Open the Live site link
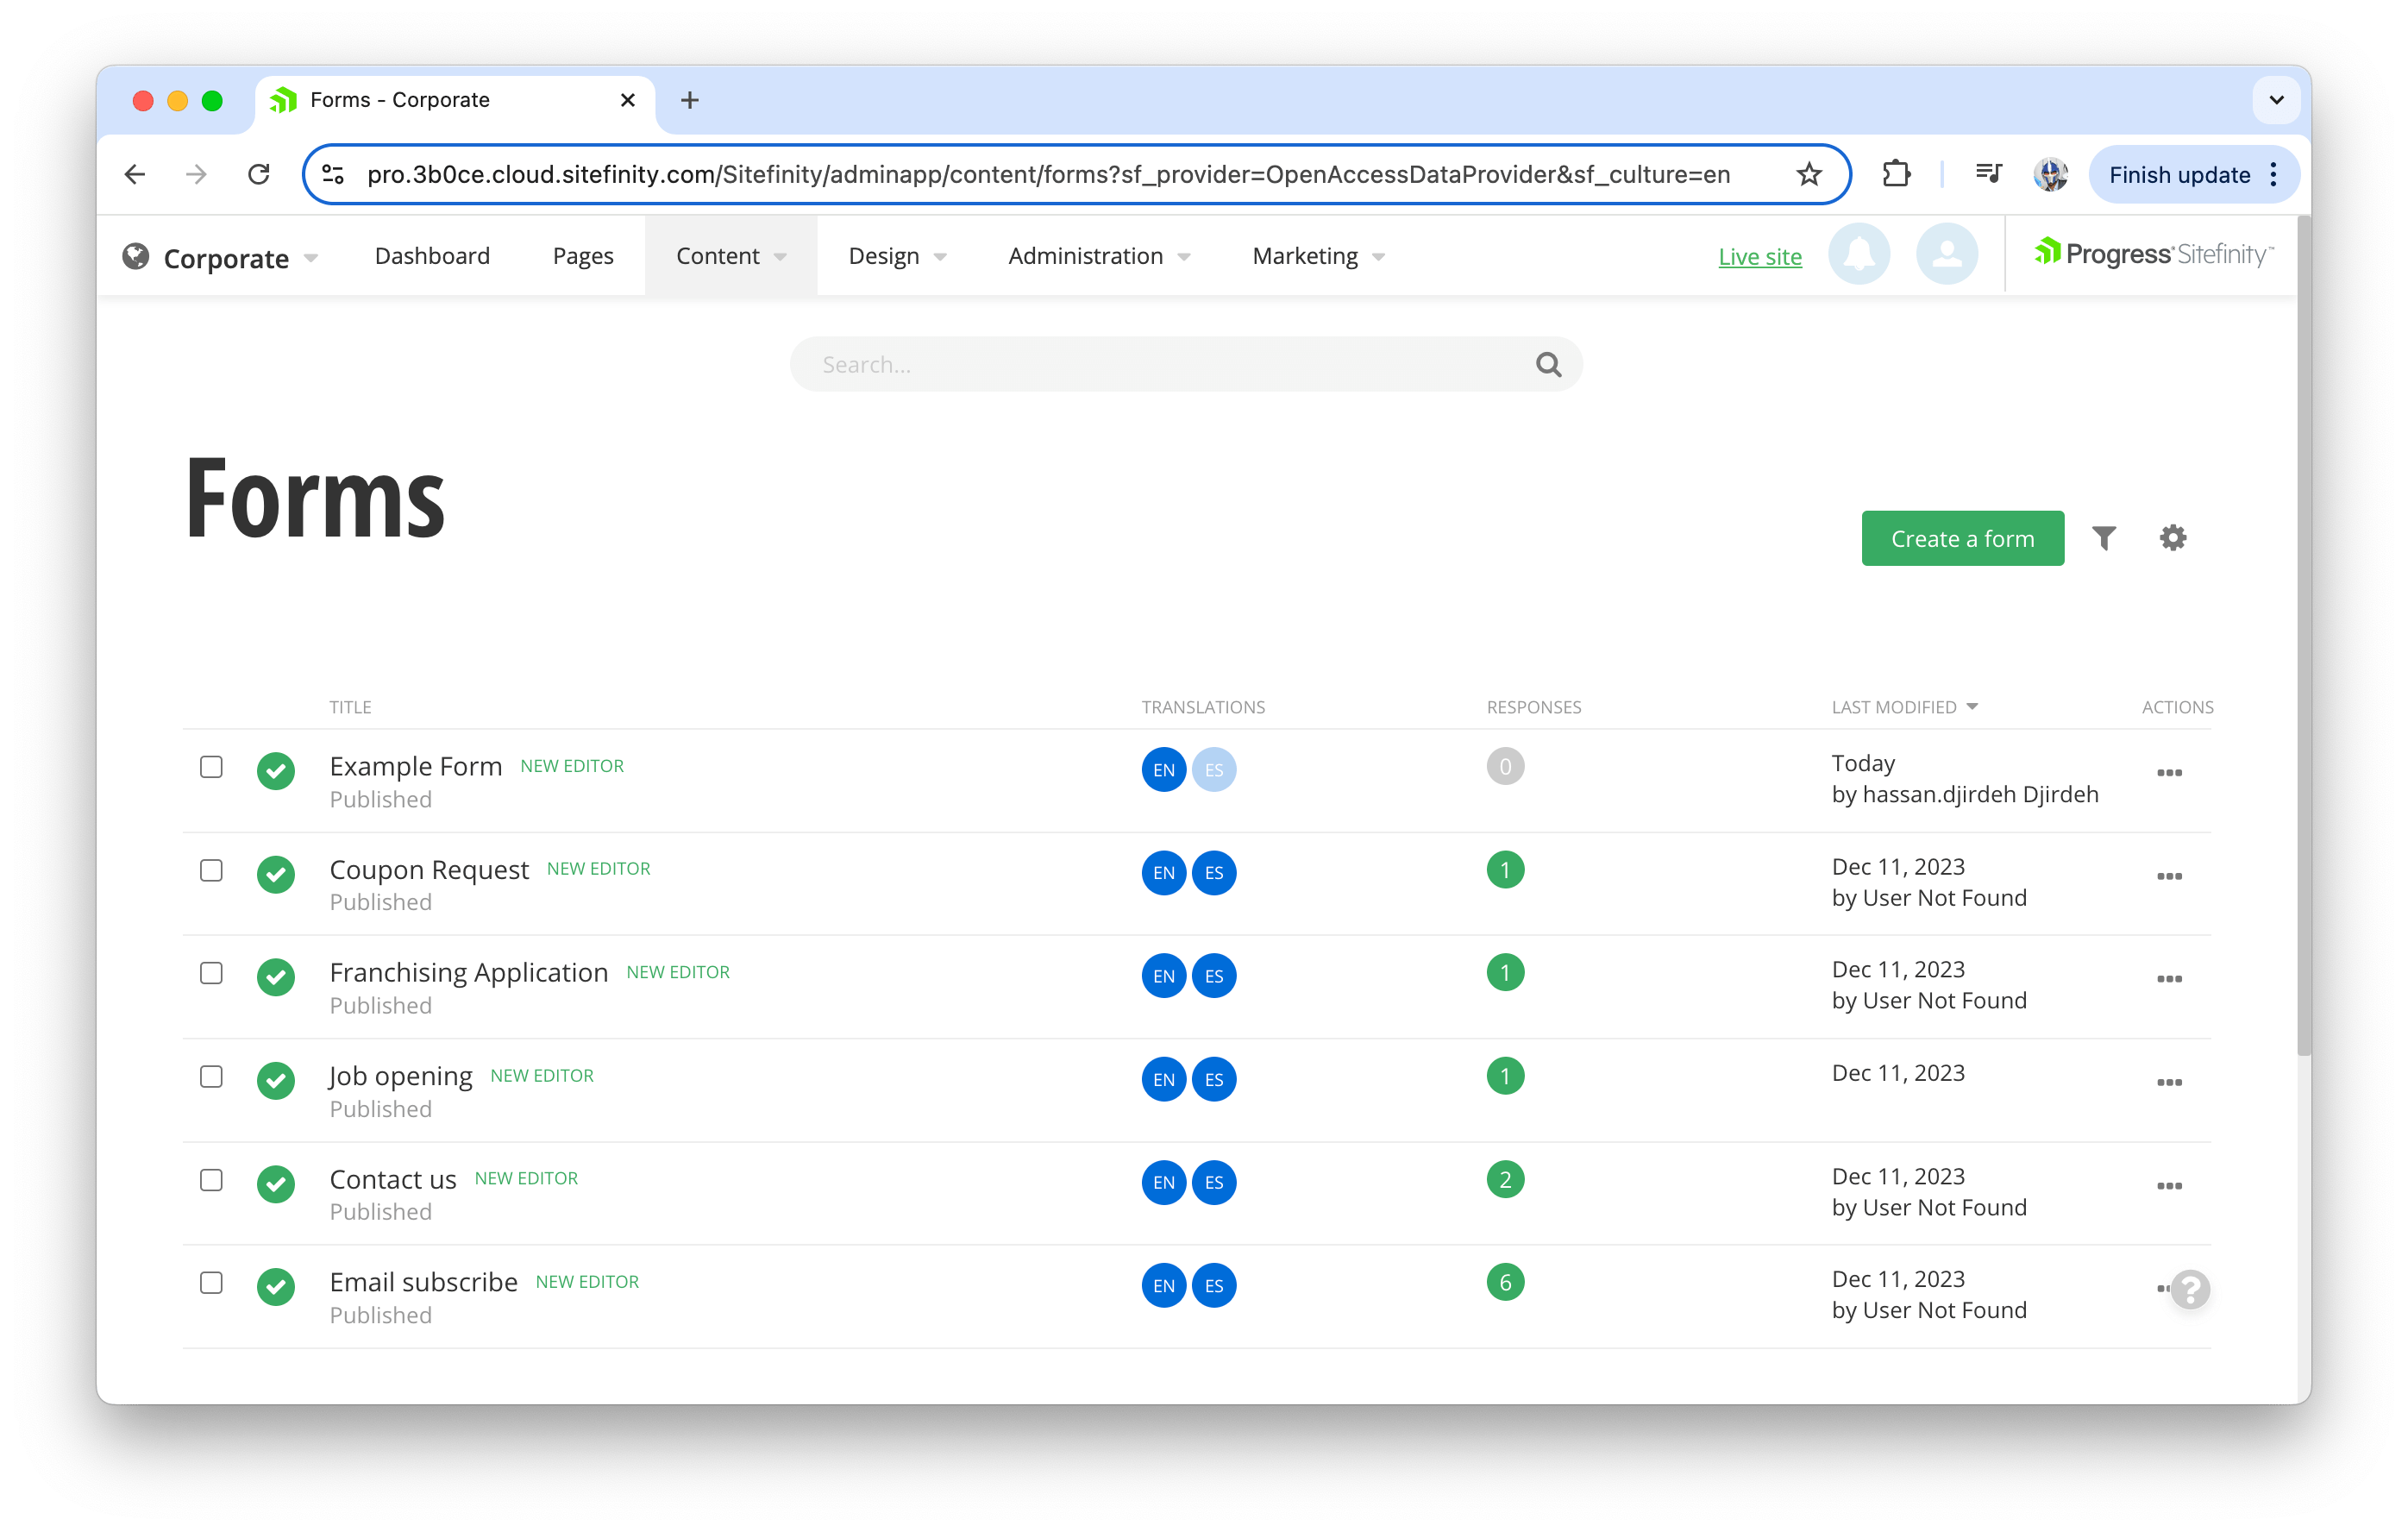 1759,257
